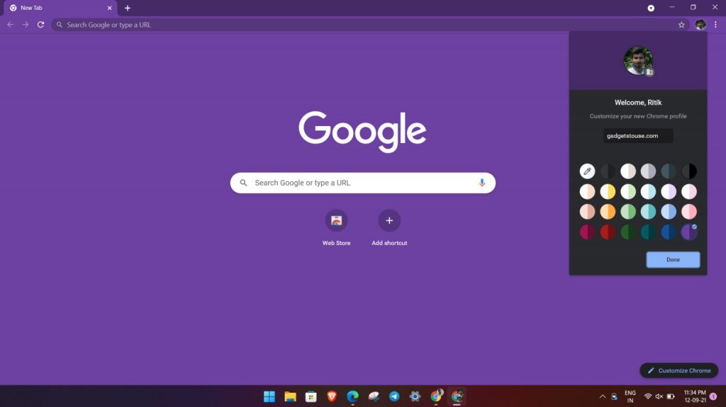Image resolution: width=726 pixels, height=407 pixels.
Task: Pick the orange theme swatch
Action: 608,212
